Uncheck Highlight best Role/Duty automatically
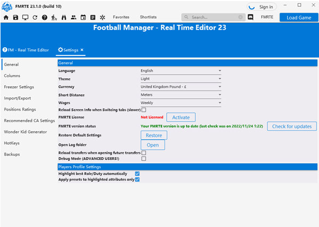 point(137,174)
